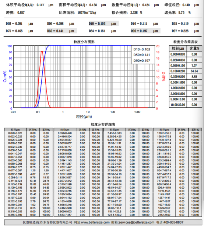204x228 pixels.
Task: Select the 89.95 cumulative value
Action: point(46,195)
